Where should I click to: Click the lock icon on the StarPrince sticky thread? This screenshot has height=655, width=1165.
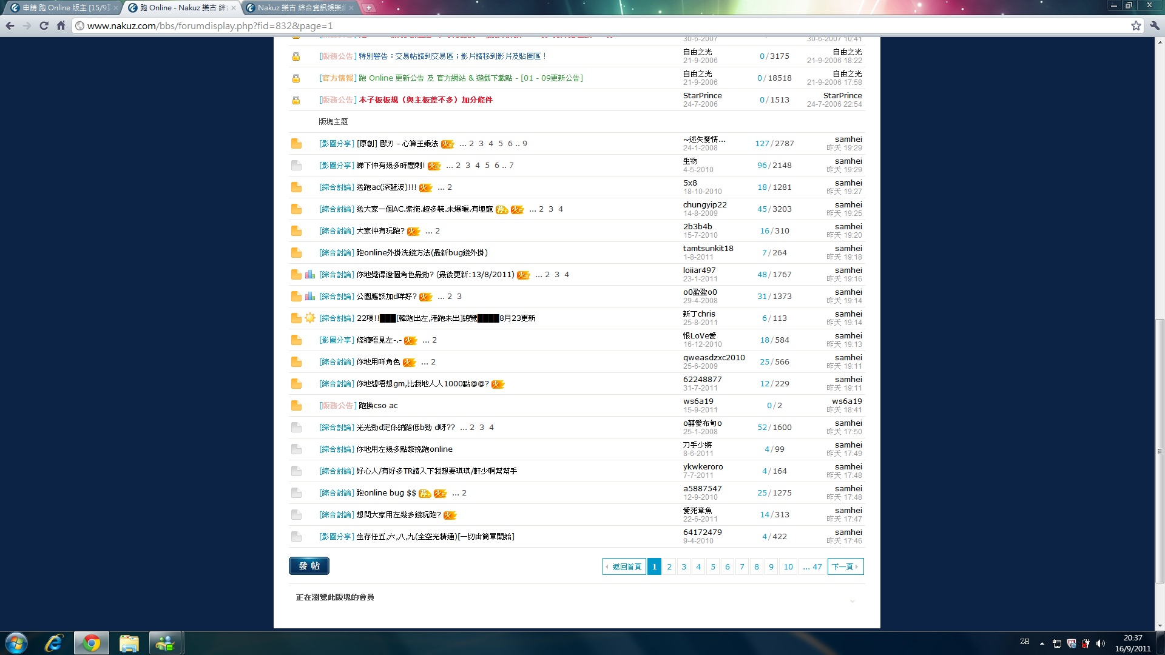296,100
